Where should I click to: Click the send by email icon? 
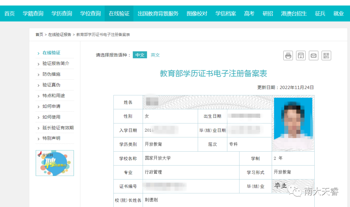pyautogui.click(x=313, y=55)
